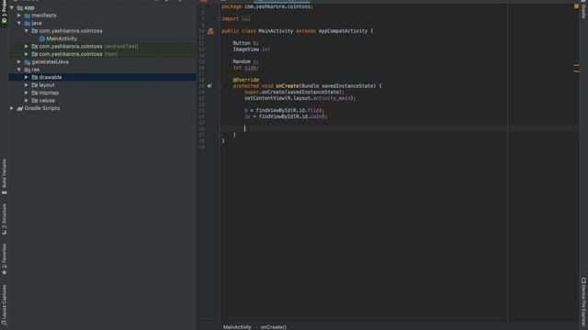Click MainActivity in the editor breadcrumb
Viewport: 588px width, 330px height.
[x=237, y=327]
